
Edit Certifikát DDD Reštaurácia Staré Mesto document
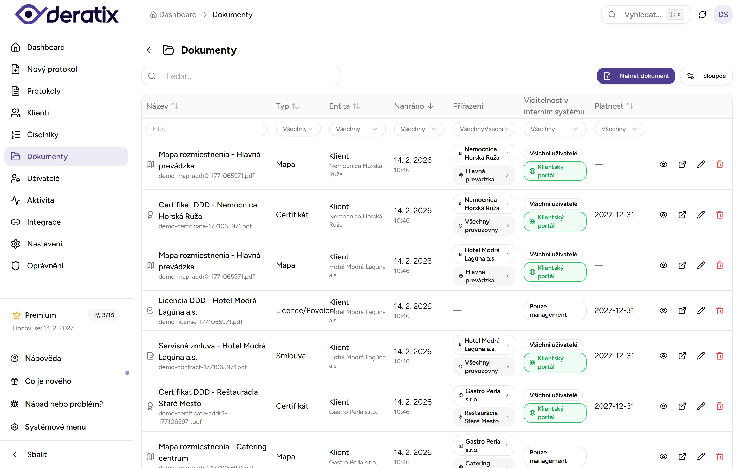coord(701,406)
